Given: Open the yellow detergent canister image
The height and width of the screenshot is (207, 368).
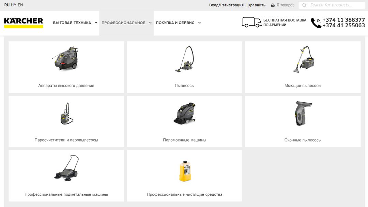Looking at the screenshot, I should [x=185, y=171].
